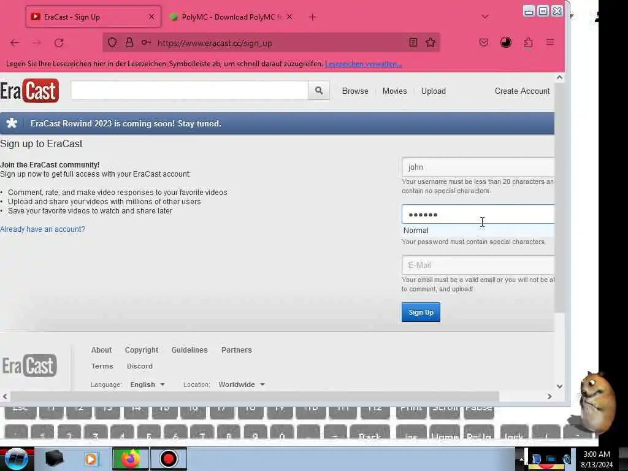The image size is (628, 471).
Task: Open the Language English dropdown
Action: (x=147, y=385)
